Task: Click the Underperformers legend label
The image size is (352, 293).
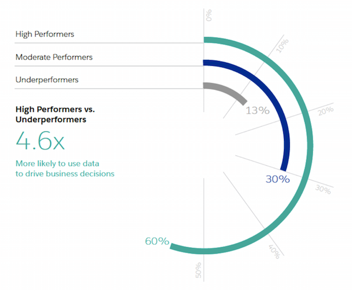Action: click(x=47, y=79)
